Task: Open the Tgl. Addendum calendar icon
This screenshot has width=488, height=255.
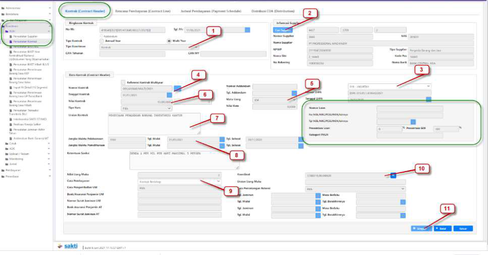Action: click(294, 92)
